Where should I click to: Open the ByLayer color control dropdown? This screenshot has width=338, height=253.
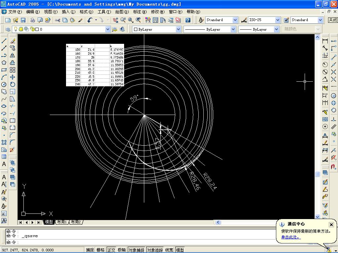(178, 29)
